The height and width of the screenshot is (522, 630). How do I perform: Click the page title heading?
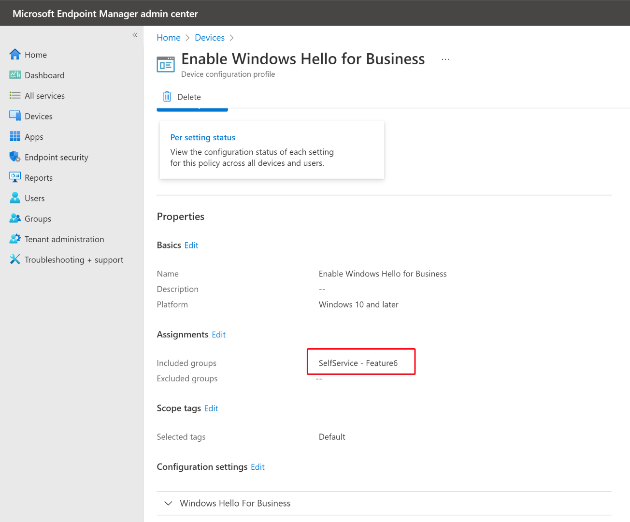point(303,59)
